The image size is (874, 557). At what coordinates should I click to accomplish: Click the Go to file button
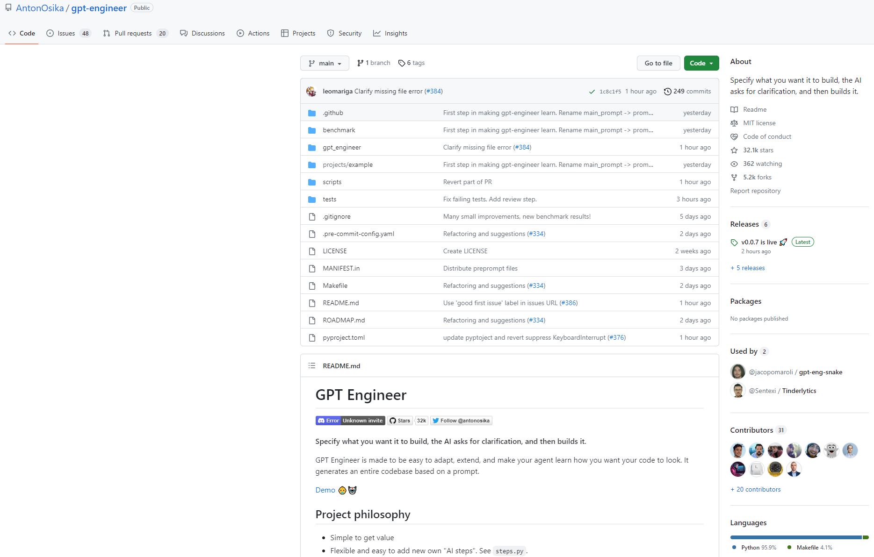pyautogui.click(x=658, y=63)
